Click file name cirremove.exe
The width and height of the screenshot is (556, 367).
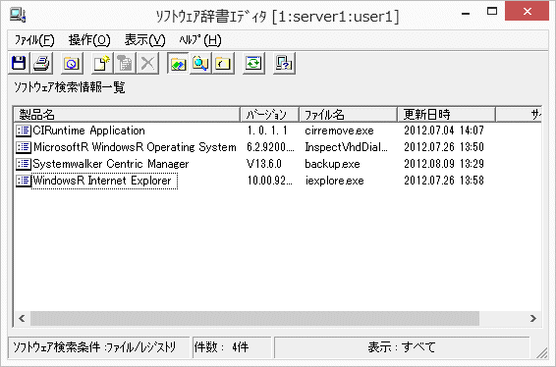point(339,131)
